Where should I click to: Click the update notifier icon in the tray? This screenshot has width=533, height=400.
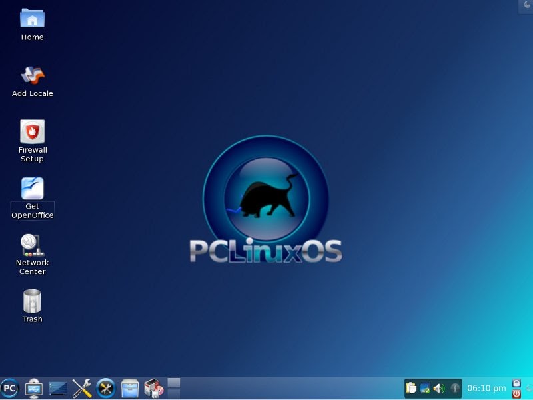(x=424, y=387)
